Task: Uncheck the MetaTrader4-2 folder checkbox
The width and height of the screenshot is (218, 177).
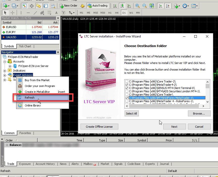Action: pyautogui.click(x=127, y=85)
